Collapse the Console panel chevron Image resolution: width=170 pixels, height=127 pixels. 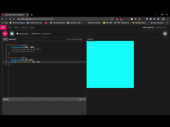85,99
